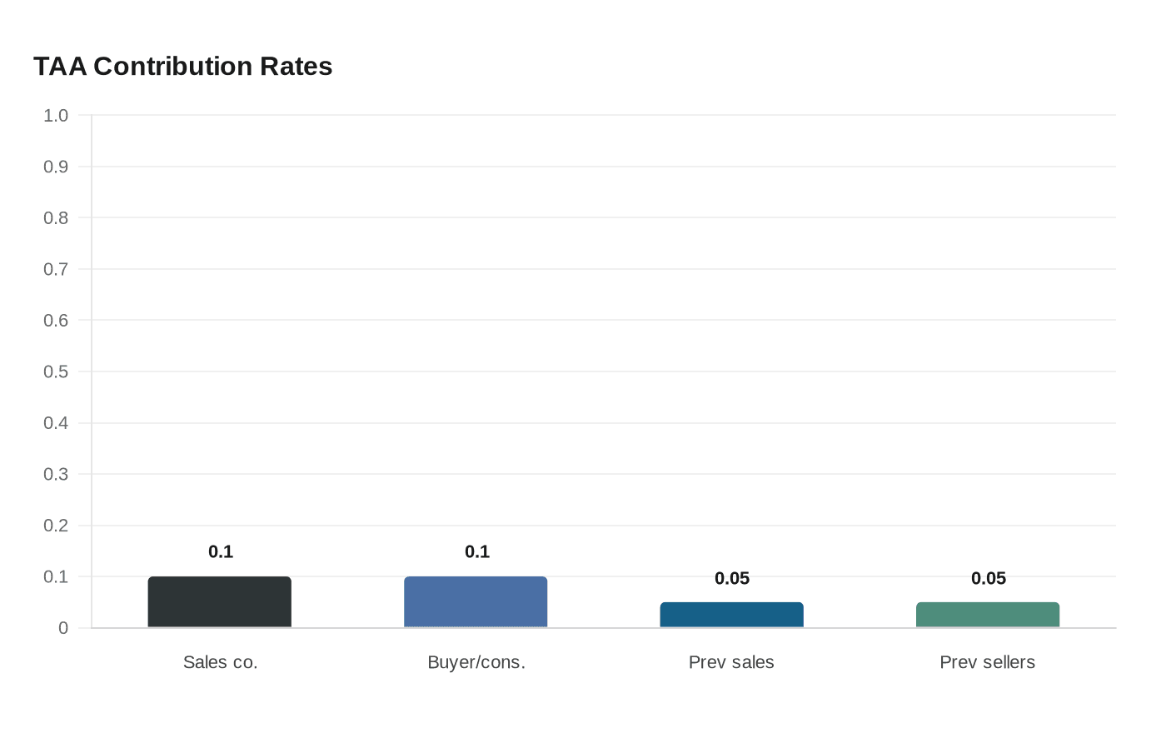Click the 0.5 y-axis tick label

click(56, 371)
